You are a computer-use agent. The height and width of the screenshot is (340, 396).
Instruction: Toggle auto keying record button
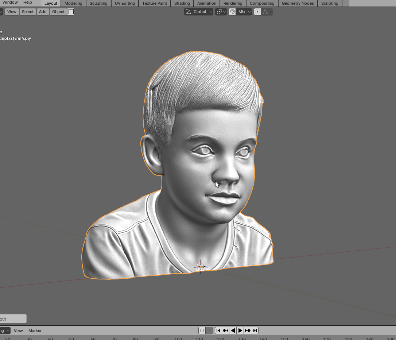(x=202, y=331)
